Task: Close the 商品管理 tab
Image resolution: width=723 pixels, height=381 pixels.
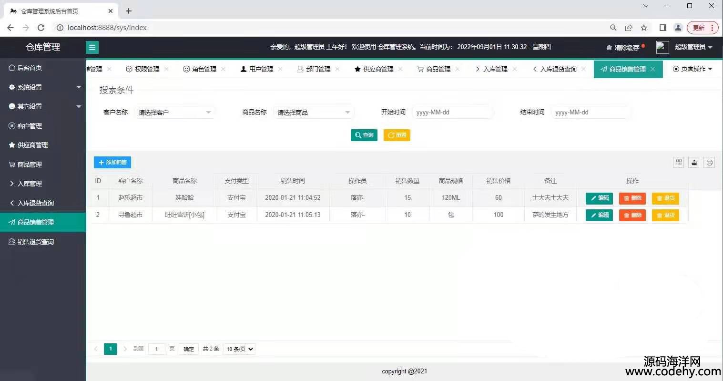Action: (458, 69)
